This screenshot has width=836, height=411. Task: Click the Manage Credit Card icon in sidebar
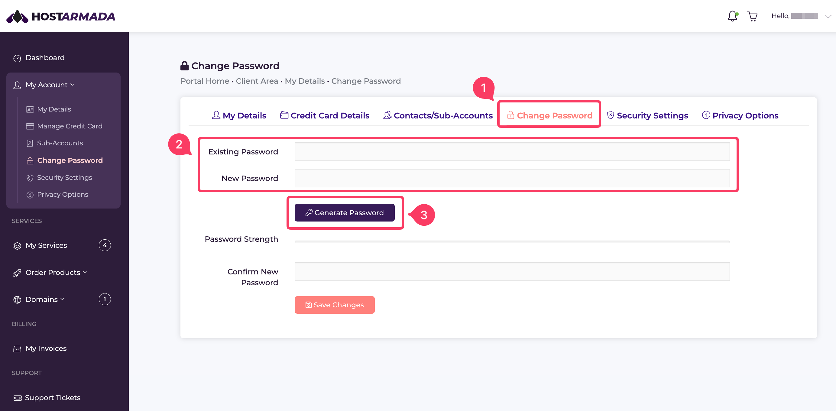coord(30,126)
